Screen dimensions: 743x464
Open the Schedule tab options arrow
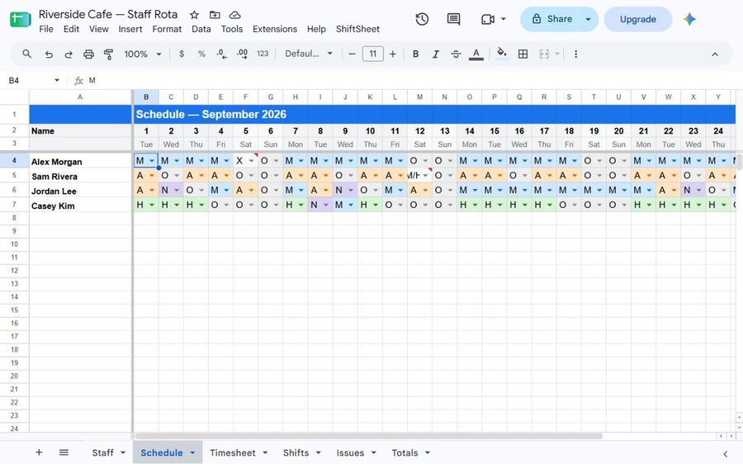192,452
